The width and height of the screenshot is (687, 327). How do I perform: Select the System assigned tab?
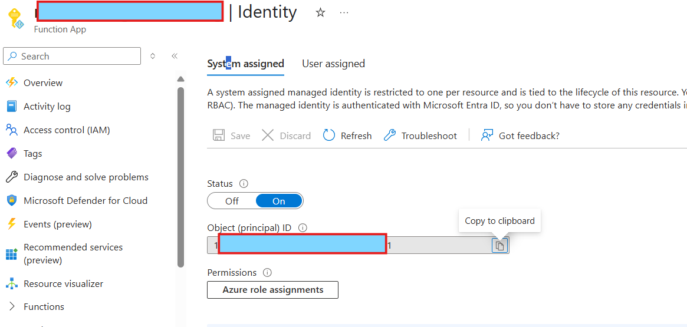pyautogui.click(x=245, y=64)
